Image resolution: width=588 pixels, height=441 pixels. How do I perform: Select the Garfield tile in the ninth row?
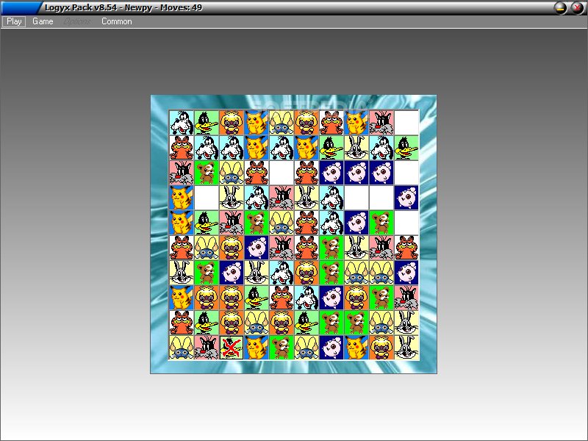click(x=182, y=323)
